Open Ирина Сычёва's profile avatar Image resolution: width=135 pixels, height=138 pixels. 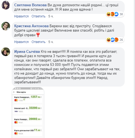(x=6, y=52)
